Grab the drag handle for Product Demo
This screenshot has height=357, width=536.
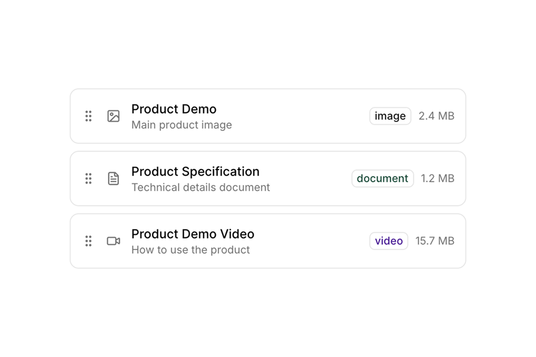coord(88,116)
